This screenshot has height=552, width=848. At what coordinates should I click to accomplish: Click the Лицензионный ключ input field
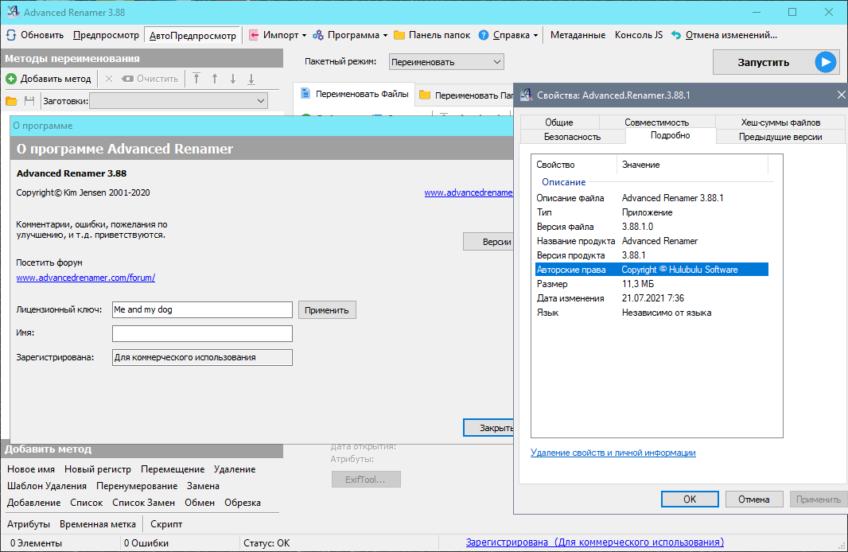(202, 309)
